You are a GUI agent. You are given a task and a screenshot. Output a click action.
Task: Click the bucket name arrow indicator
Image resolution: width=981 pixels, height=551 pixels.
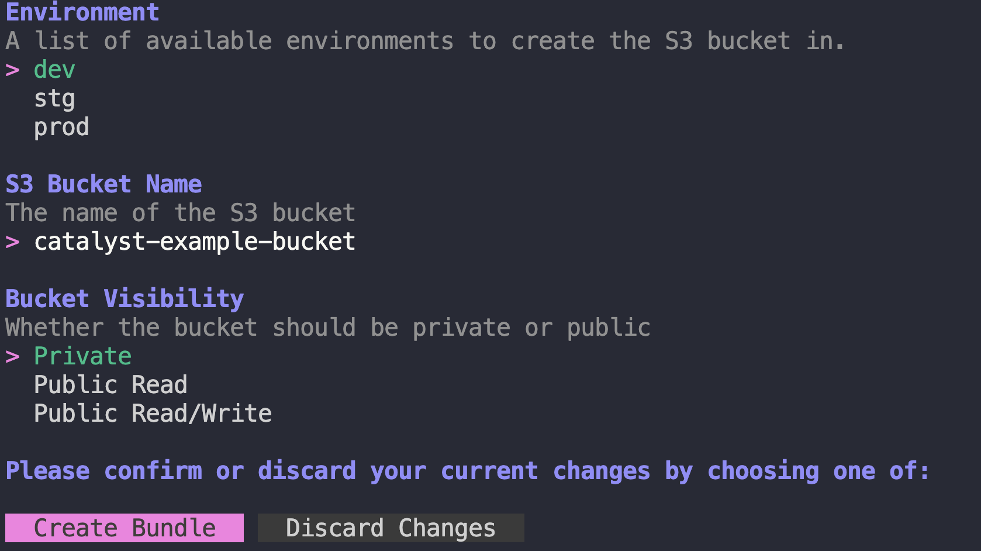click(x=11, y=241)
